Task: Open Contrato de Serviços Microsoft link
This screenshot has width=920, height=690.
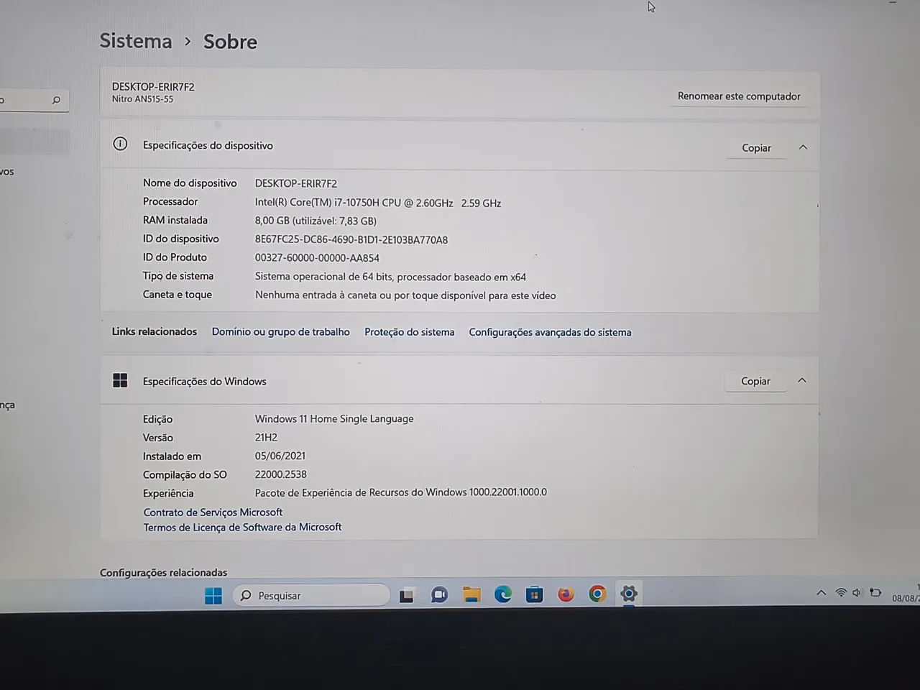Action: [213, 512]
